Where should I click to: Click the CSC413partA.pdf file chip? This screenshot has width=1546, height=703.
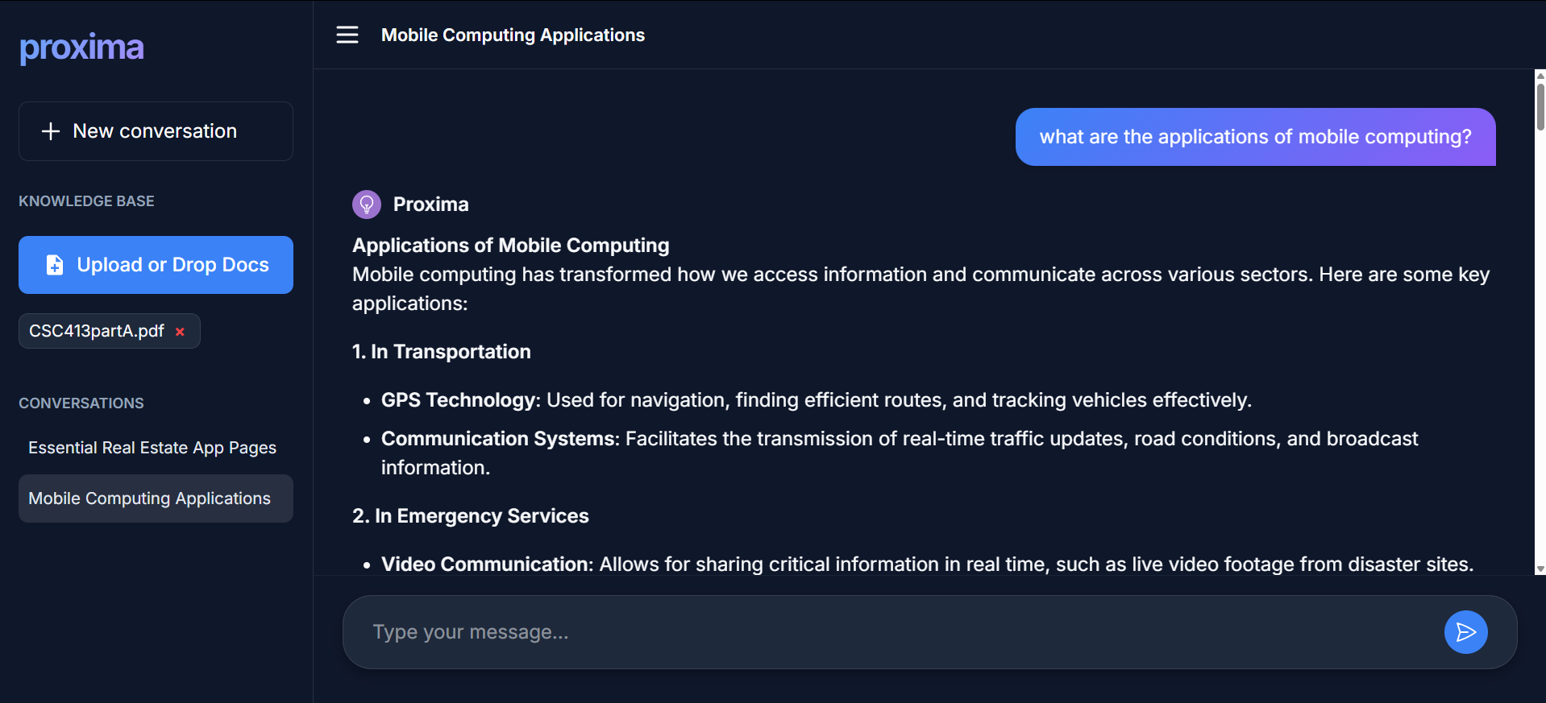coord(97,331)
